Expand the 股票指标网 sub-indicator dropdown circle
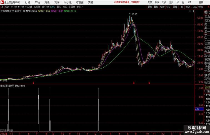Screen dimensions: 210x135 pos(1,86)
